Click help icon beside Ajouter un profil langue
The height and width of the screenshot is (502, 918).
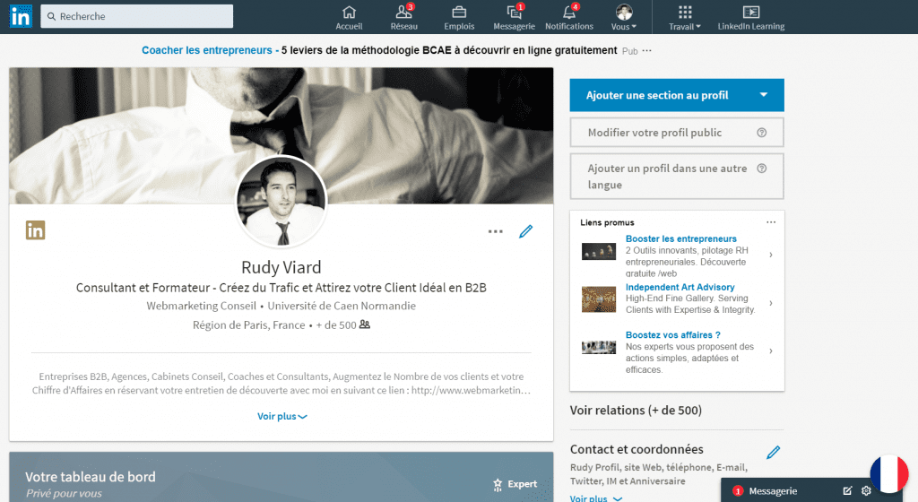[x=762, y=169]
